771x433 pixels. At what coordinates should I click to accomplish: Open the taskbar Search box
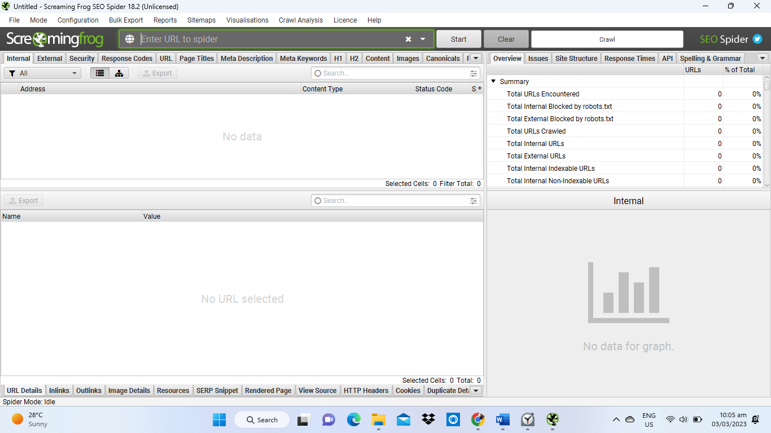coord(262,419)
